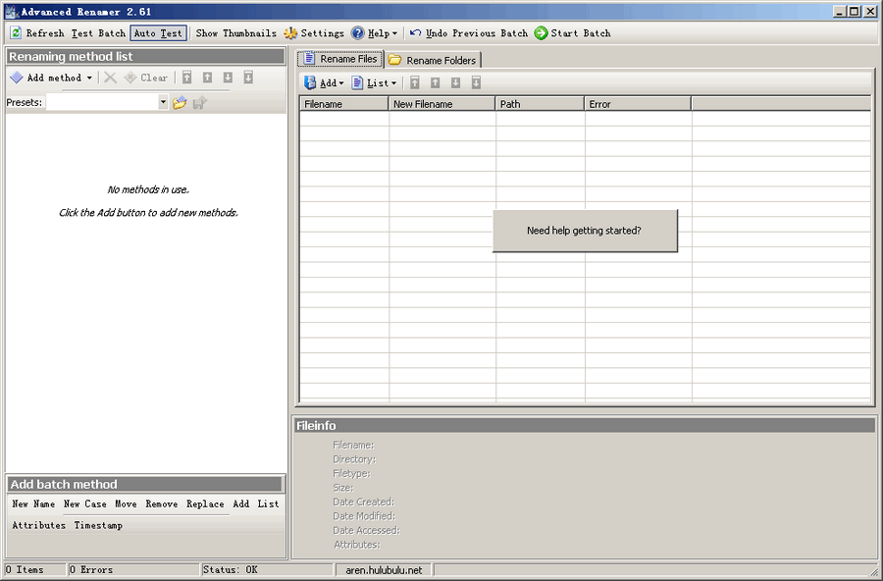Click the move-to-bottom icon in the file list toolbar

[476, 83]
